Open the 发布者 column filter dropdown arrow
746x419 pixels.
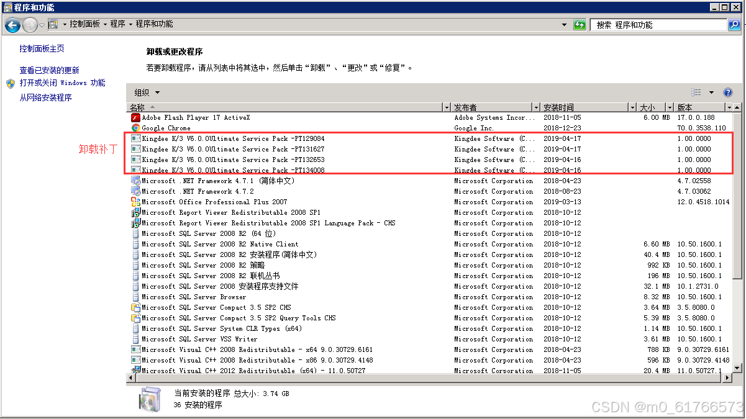click(535, 107)
